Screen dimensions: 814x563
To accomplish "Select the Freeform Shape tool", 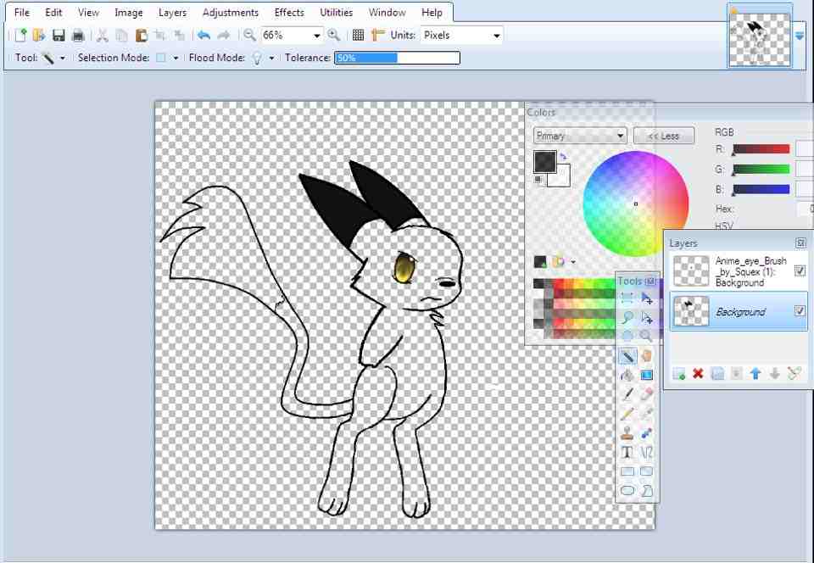I will click(646, 490).
